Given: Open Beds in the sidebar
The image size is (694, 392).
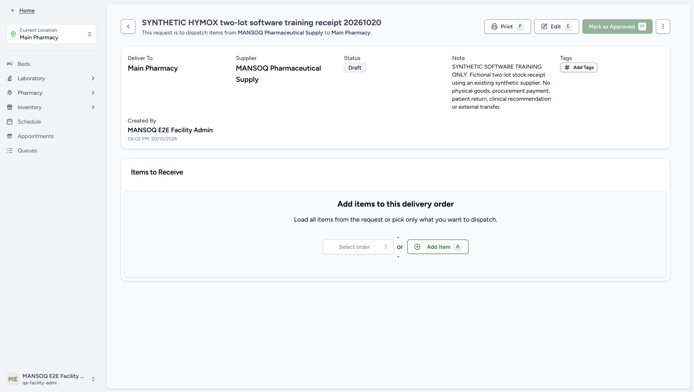Looking at the screenshot, I should point(51,64).
